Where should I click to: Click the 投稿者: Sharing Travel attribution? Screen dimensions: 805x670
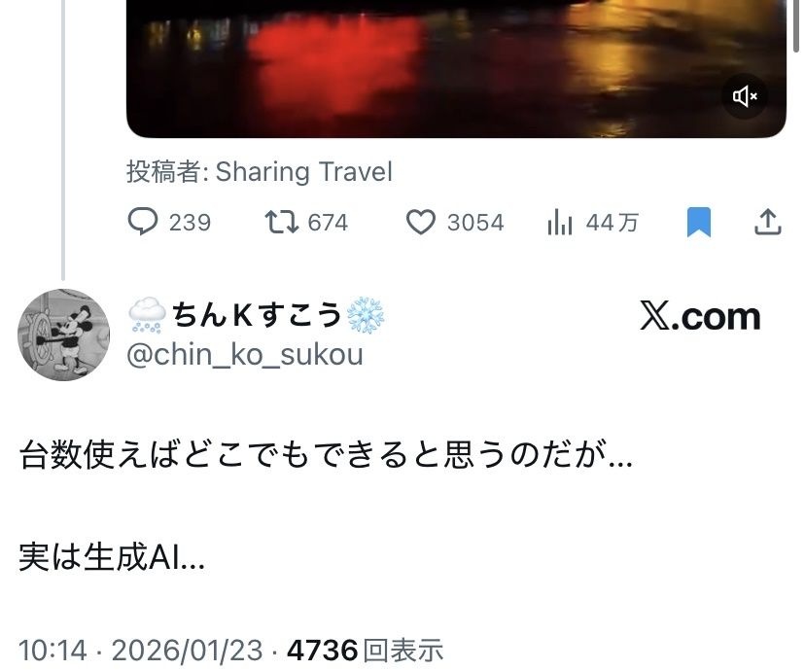tap(260, 171)
